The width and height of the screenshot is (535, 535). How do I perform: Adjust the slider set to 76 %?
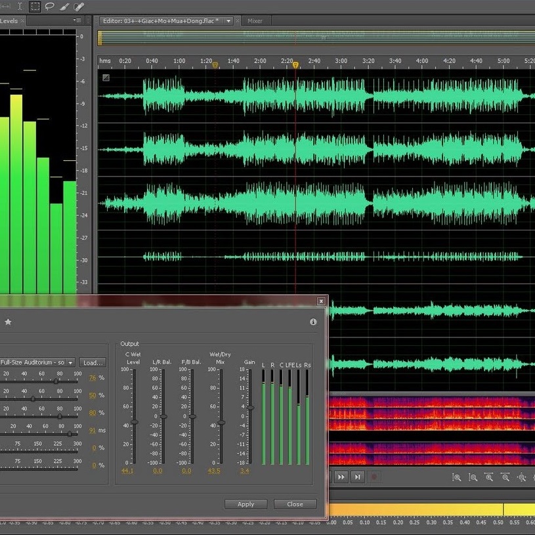[56, 381]
